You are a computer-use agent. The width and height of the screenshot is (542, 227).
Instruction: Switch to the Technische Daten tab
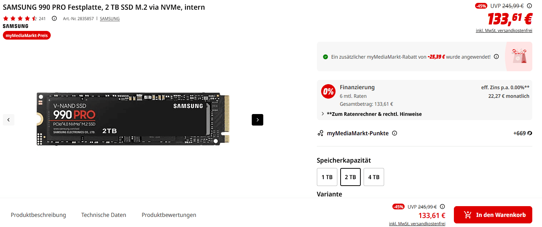click(104, 215)
